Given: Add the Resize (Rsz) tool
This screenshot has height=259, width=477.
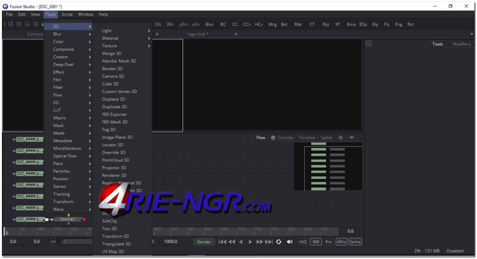Looking at the screenshot, I should pos(326,25).
